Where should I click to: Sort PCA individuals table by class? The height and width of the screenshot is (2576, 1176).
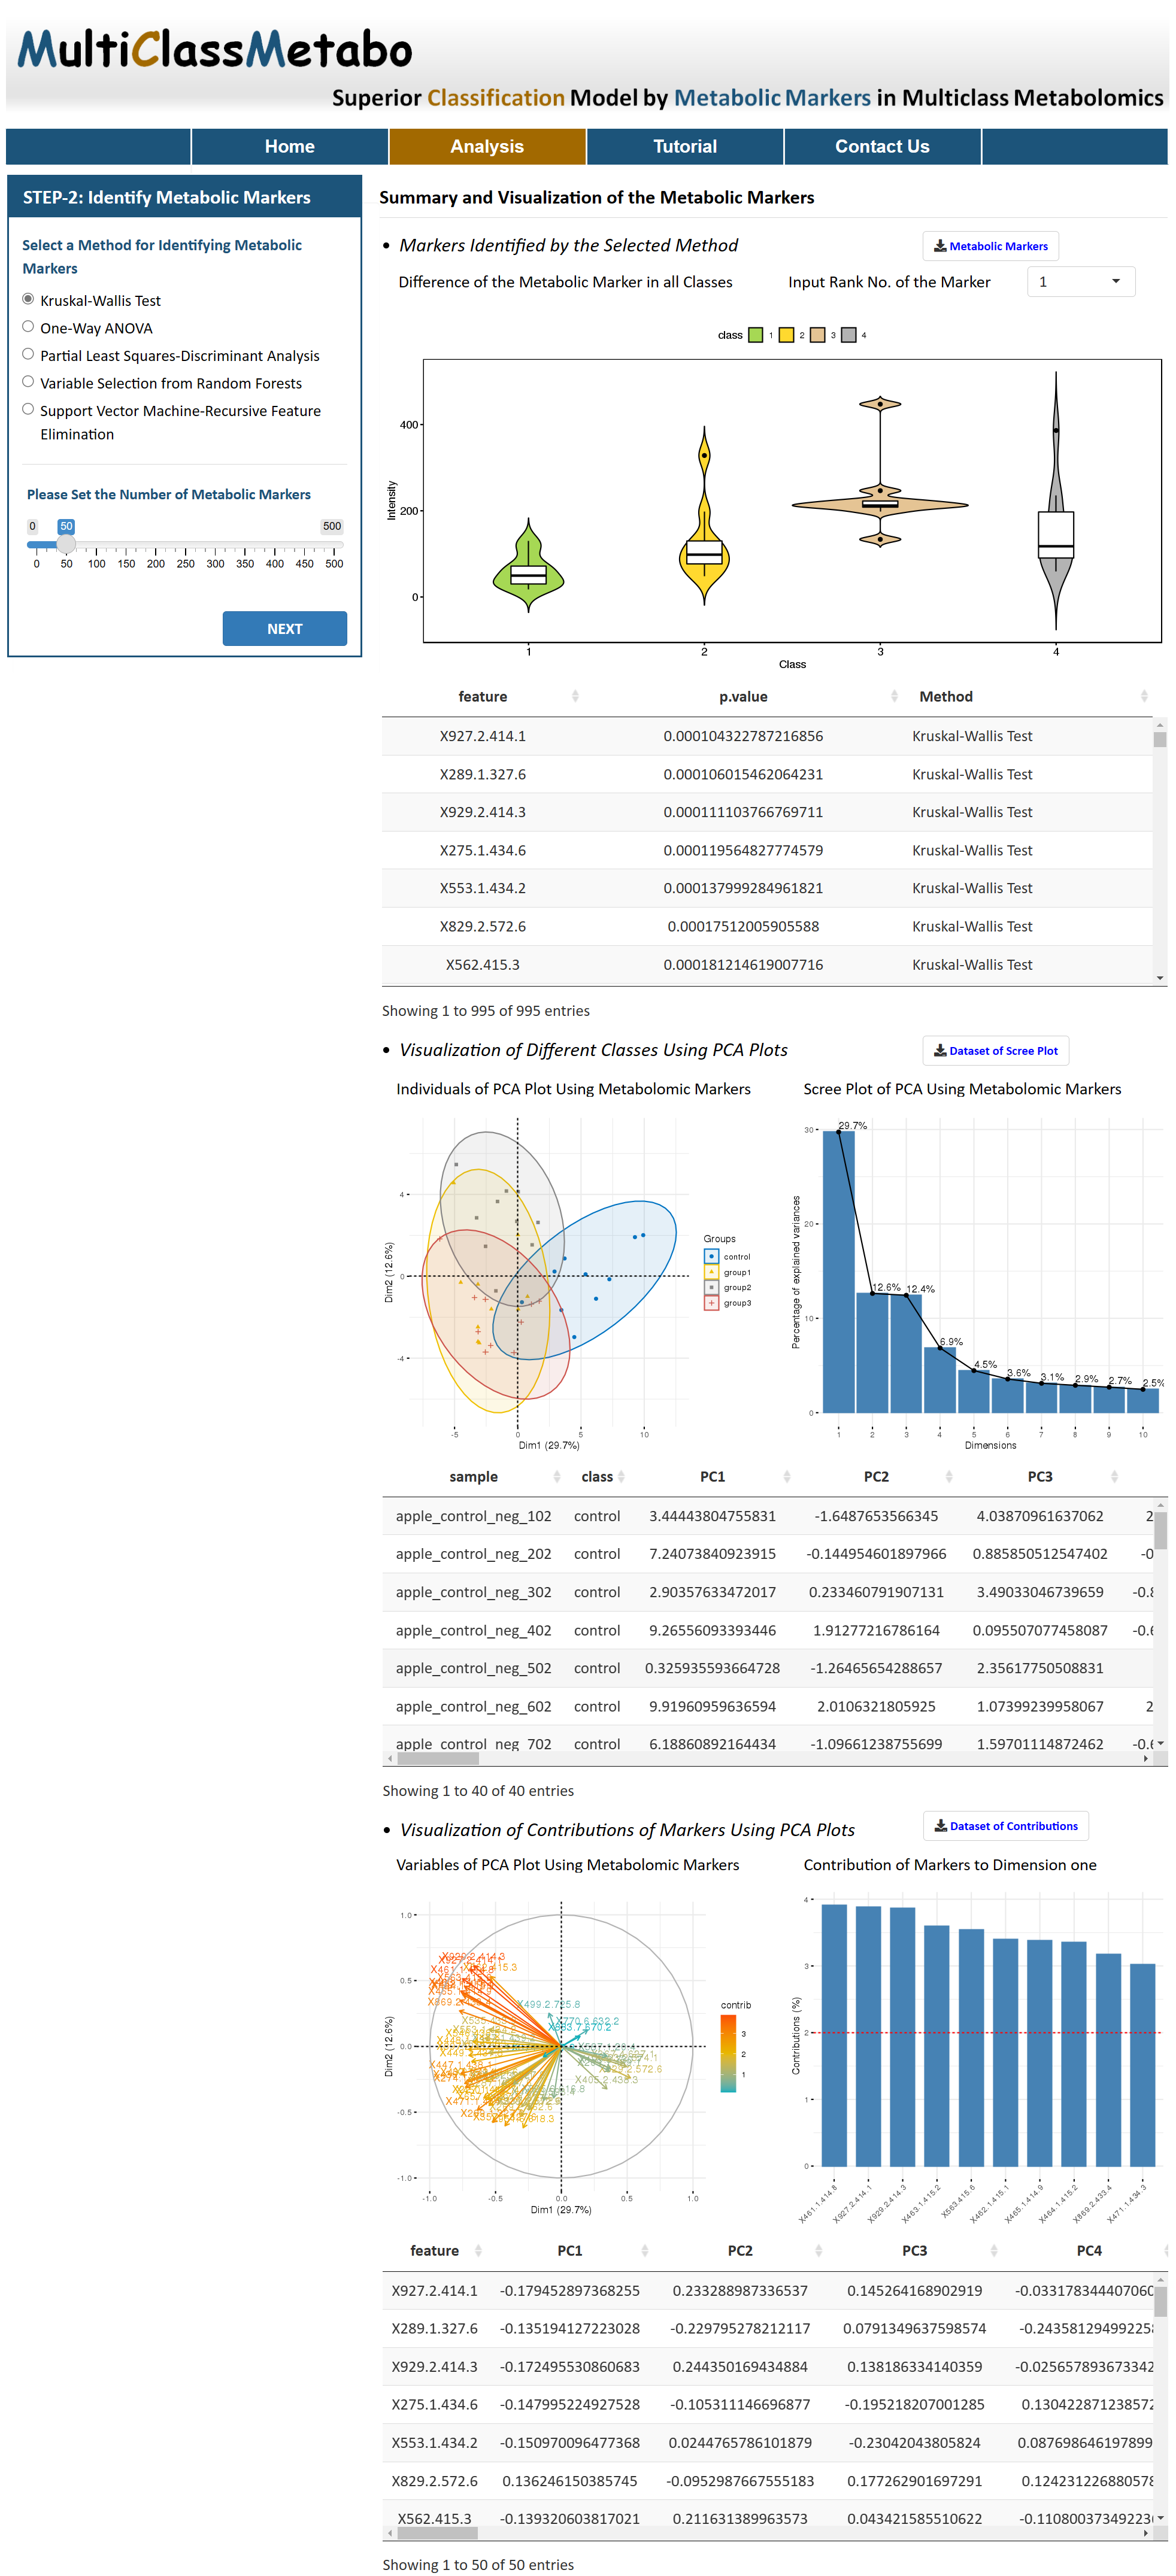click(x=597, y=1476)
